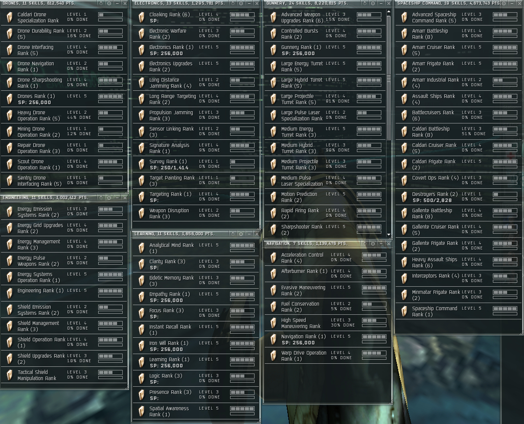Image resolution: width=524 pixels, height=424 pixels.
Task: Collapse the Navigation window with its minimize button
Action: [381, 243]
